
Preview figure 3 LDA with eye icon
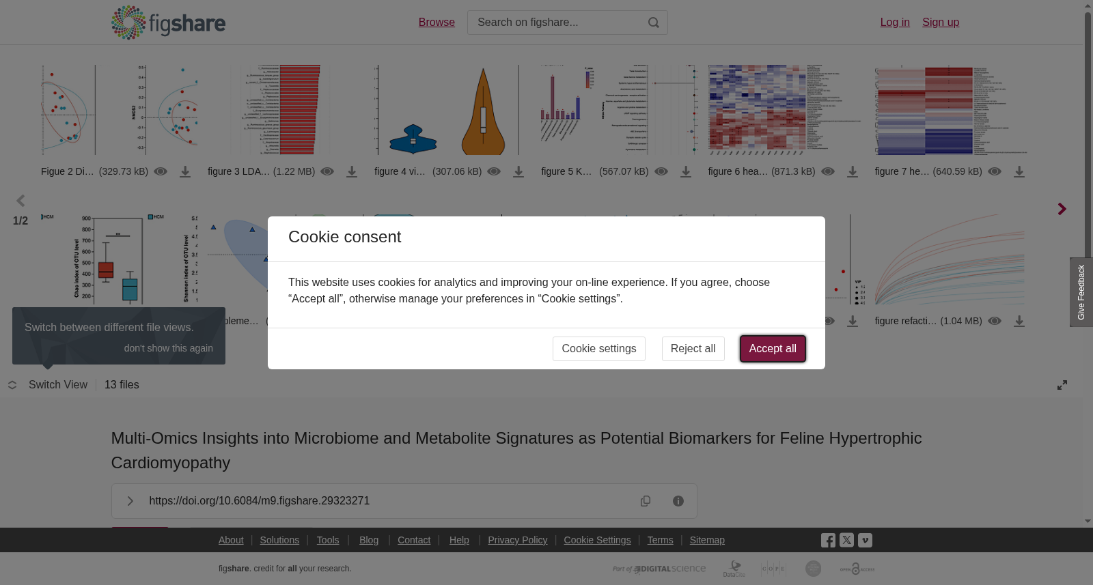pos(327,171)
